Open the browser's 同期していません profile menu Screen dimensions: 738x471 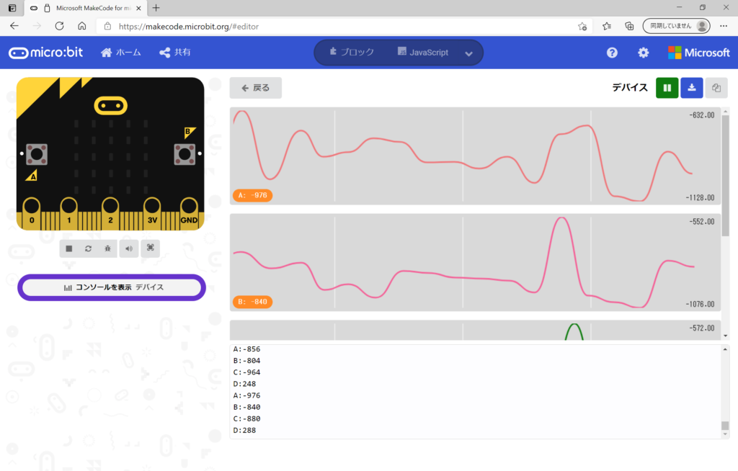pos(675,26)
